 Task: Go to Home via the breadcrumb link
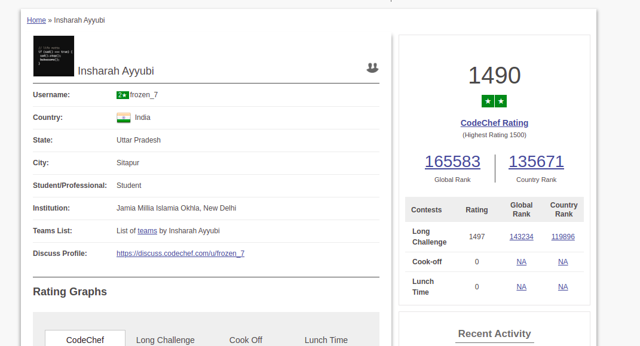pos(36,20)
